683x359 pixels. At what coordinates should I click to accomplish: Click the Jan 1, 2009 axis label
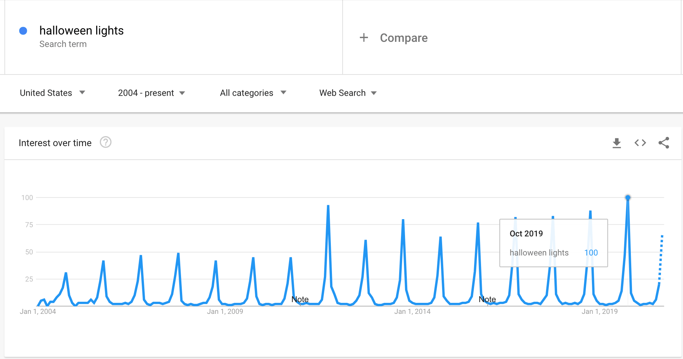click(225, 312)
